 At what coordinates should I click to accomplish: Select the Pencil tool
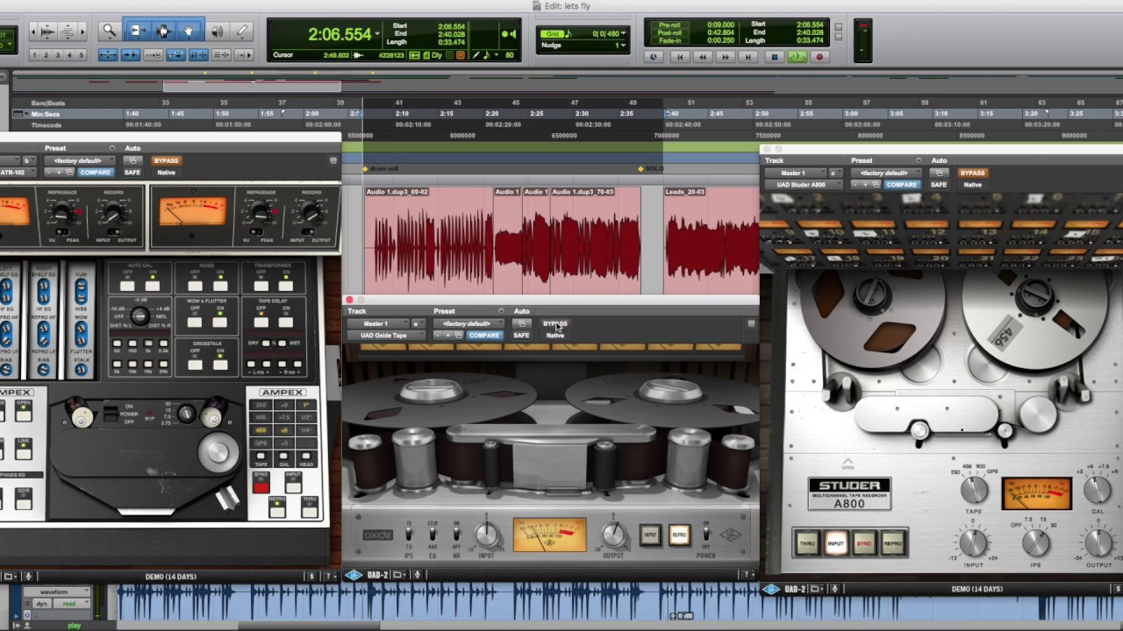[242, 32]
